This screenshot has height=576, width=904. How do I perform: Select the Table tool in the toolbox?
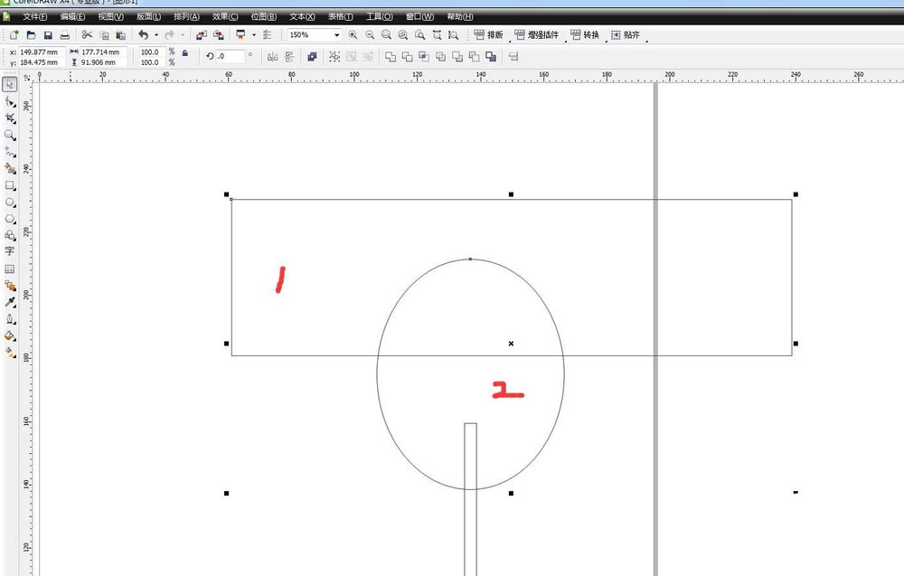(10, 269)
